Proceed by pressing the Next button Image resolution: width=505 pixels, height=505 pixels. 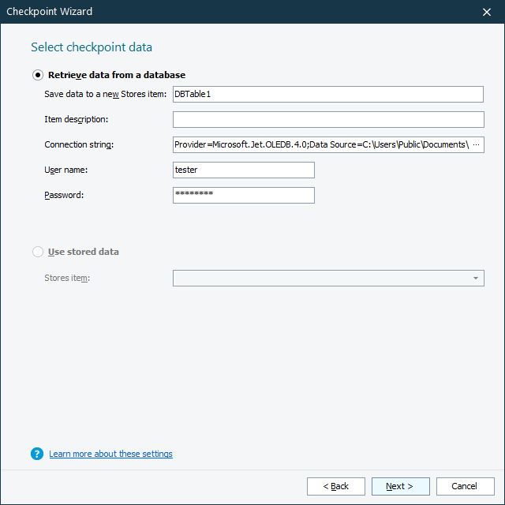[401, 486]
